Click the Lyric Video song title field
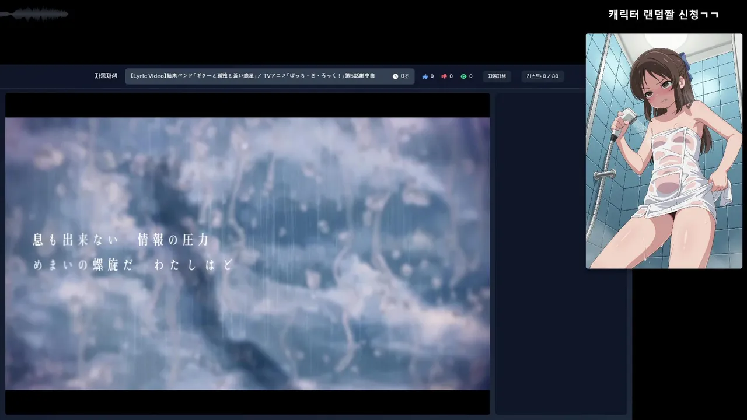747x420 pixels. click(270, 76)
